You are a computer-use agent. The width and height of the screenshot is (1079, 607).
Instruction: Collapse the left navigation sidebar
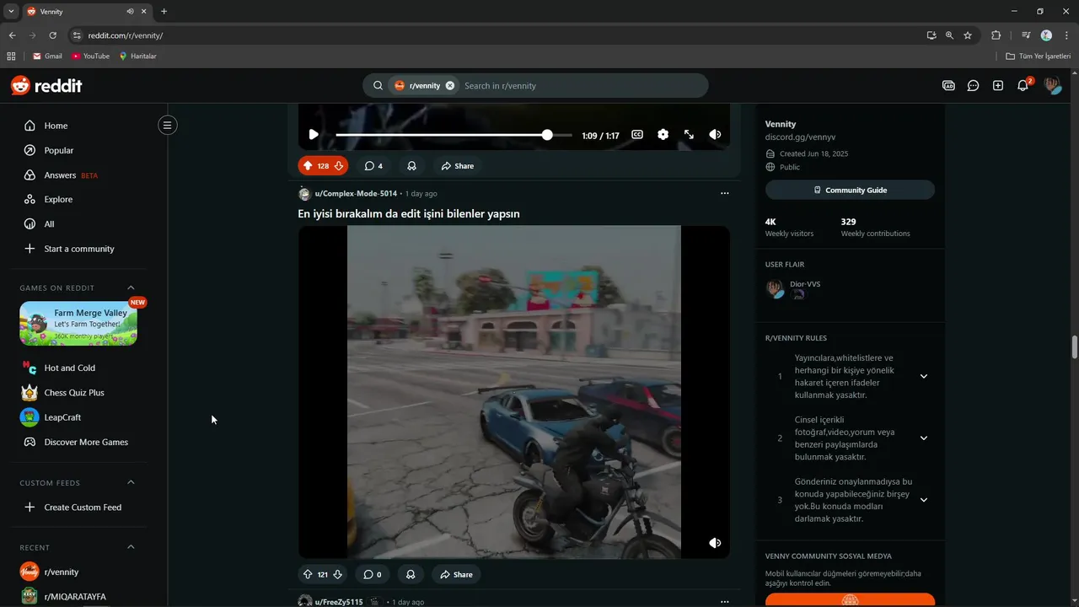(x=167, y=126)
